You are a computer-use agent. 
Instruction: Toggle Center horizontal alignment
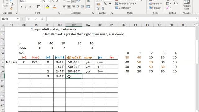click(x=69, y=7)
